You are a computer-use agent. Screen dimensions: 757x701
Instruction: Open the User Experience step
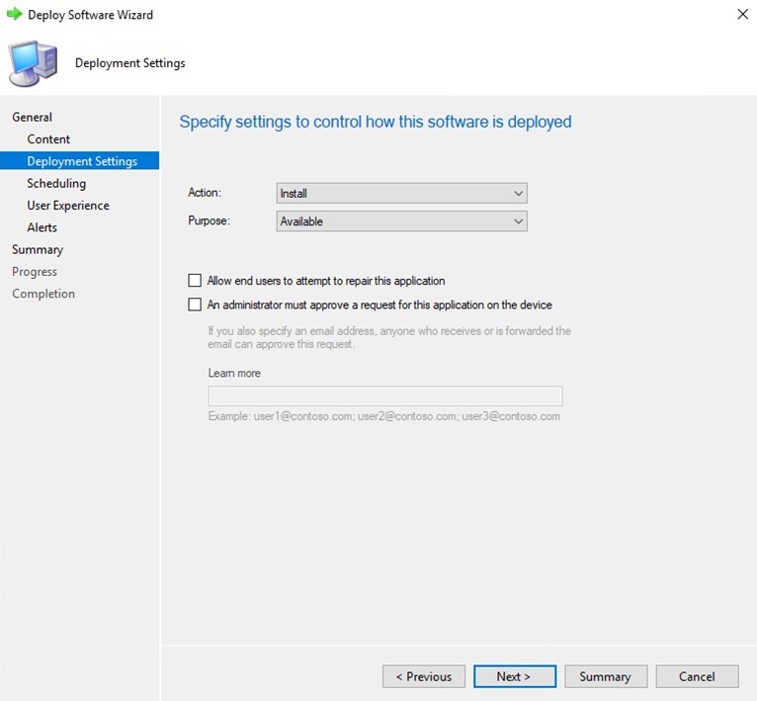click(68, 206)
